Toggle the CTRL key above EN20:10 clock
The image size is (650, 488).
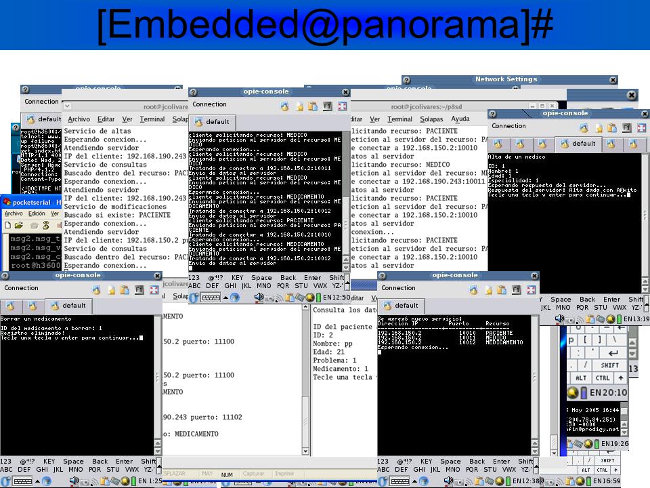point(603,378)
